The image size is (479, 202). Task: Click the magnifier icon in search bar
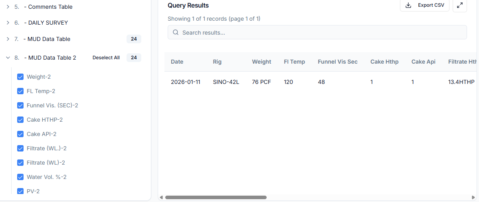[x=176, y=33]
